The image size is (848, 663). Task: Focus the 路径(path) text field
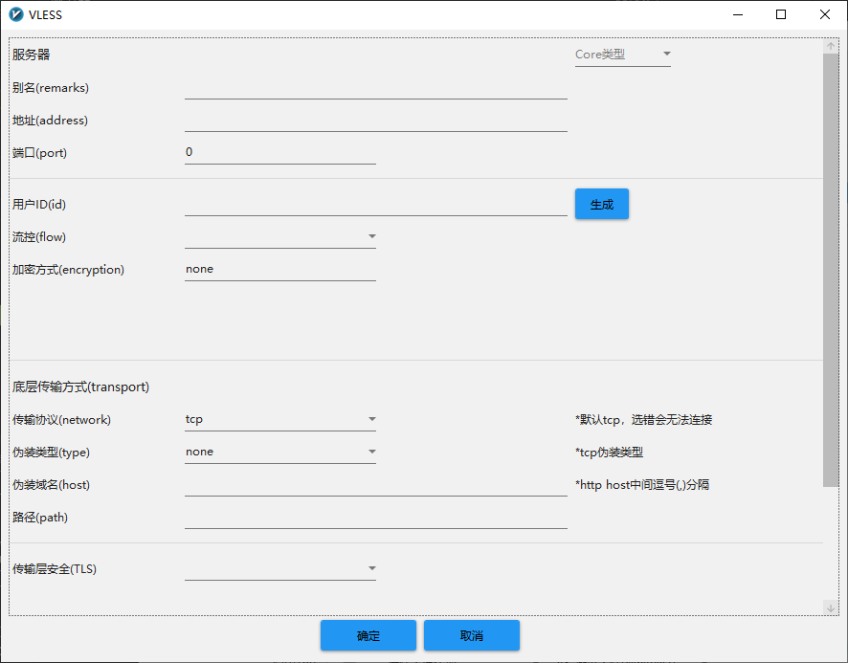(x=375, y=518)
